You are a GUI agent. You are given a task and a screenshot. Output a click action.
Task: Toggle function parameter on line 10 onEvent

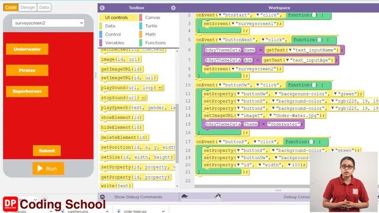click(314, 85)
